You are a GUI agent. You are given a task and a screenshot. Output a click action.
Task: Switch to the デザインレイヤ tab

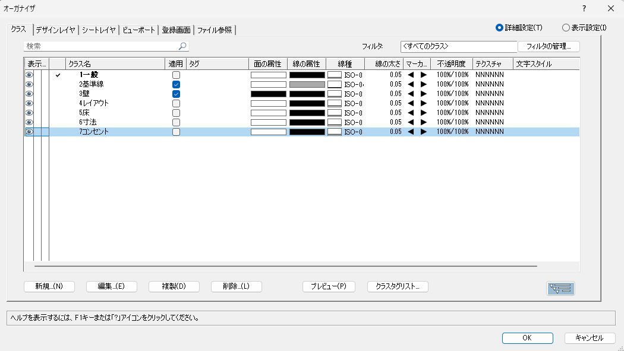55,30
